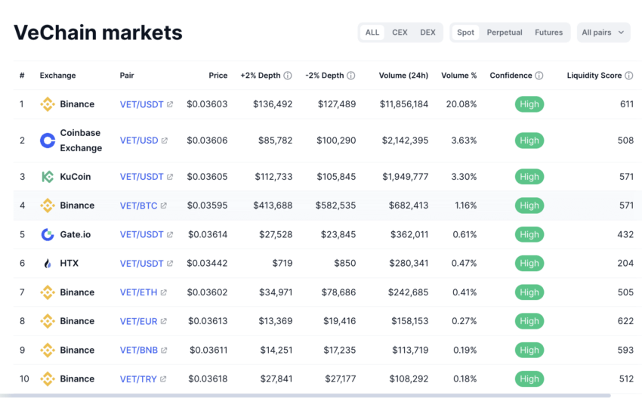Click the Binance logo in the VET/TRY row
The image size is (642, 411).
(x=48, y=379)
